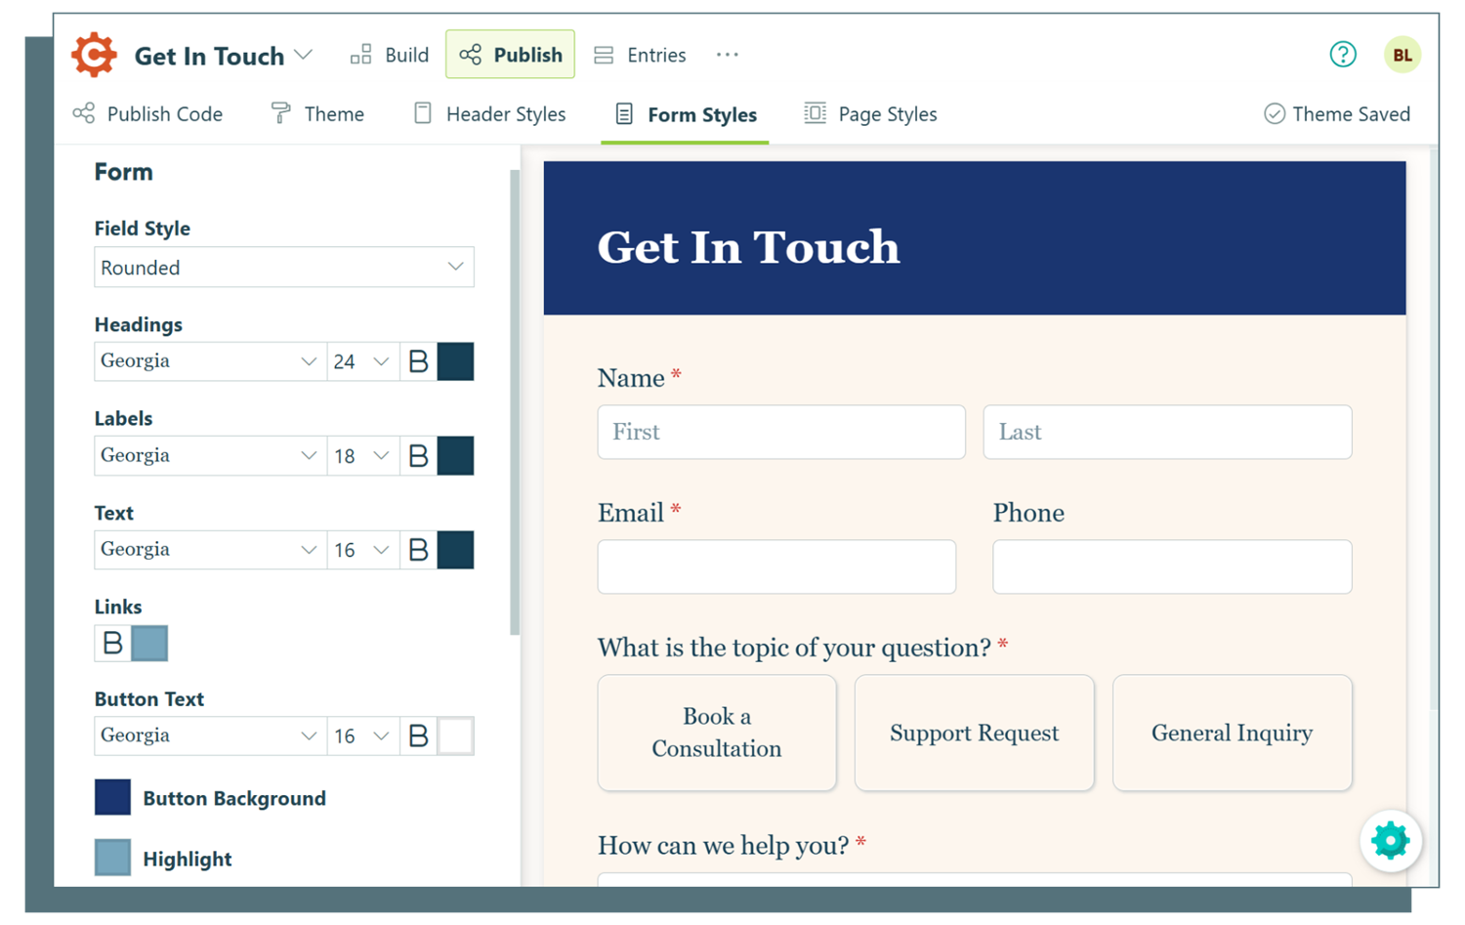Open the Highlight color swatch
The width and height of the screenshot is (1465, 925).
[x=112, y=858]
